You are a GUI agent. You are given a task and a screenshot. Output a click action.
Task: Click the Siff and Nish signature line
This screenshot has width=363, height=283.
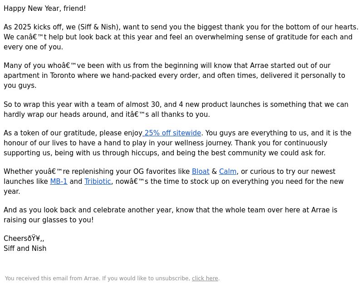(25, 249)
